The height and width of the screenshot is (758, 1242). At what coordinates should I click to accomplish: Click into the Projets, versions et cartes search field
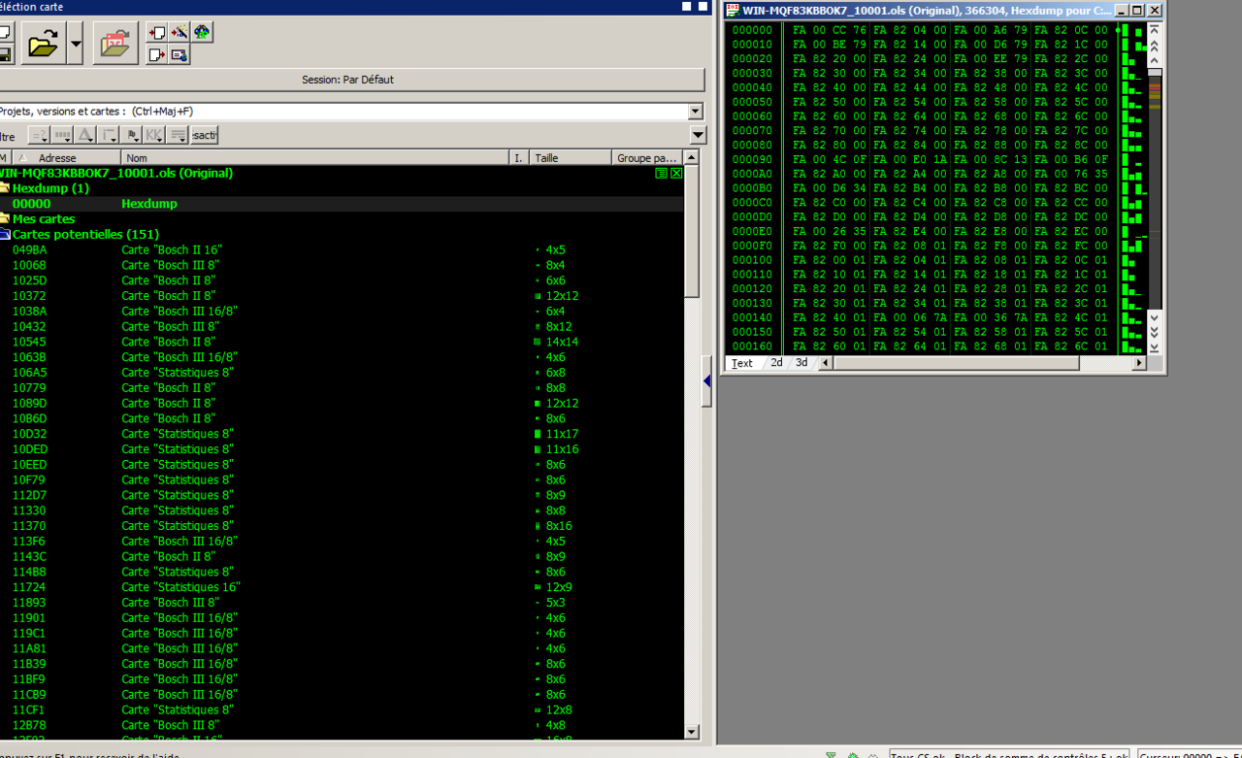343,112
